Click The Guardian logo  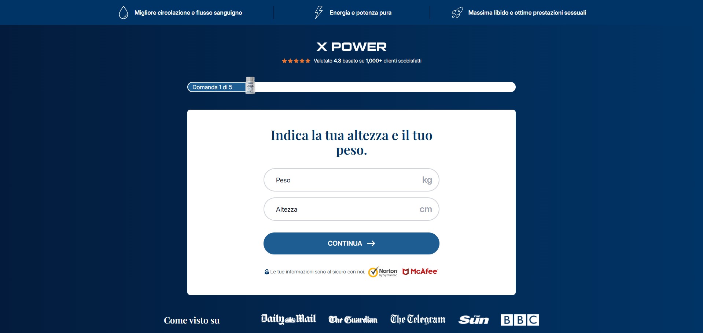point(353,319)
